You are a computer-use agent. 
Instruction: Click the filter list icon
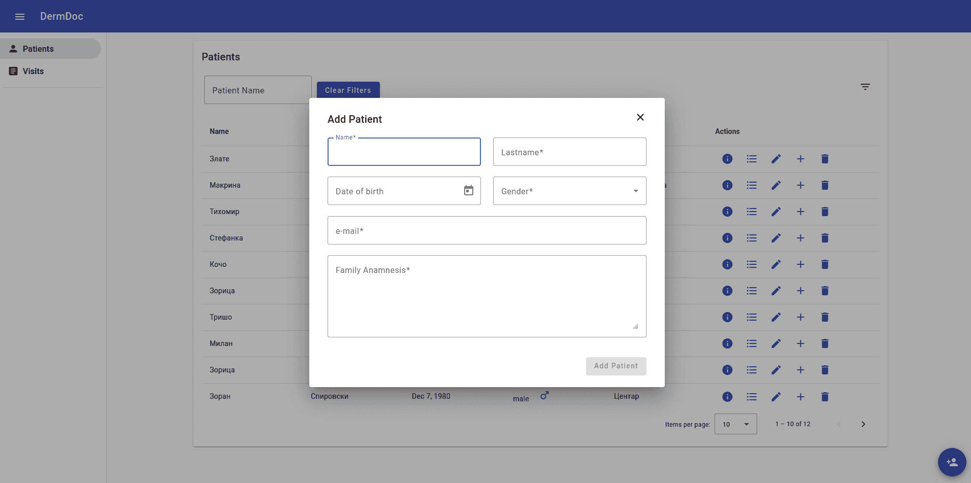[x=865, y=87]
